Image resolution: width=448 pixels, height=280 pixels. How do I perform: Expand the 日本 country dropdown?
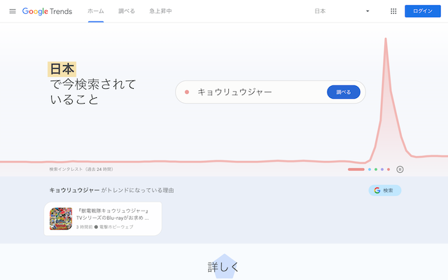[342, 11]
